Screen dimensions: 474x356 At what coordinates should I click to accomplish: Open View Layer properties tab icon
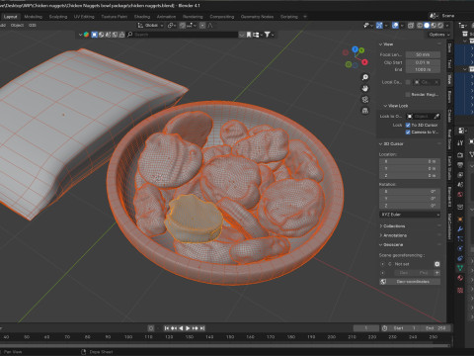[x=460, y=175]
